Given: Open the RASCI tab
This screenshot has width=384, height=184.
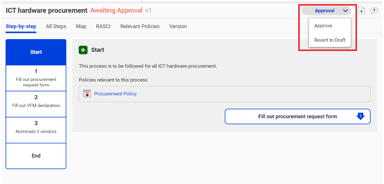Looking at the screenshot, I should 103,26.
